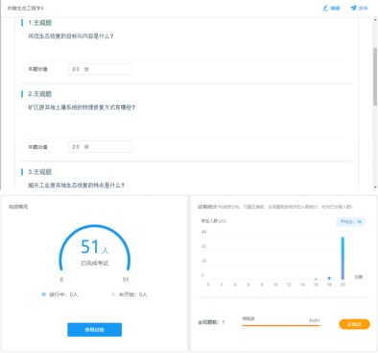This screenshot has height=353, width=378.
Task: Click the orange 待批改 progress bar
Action: (x=280, y=325)
